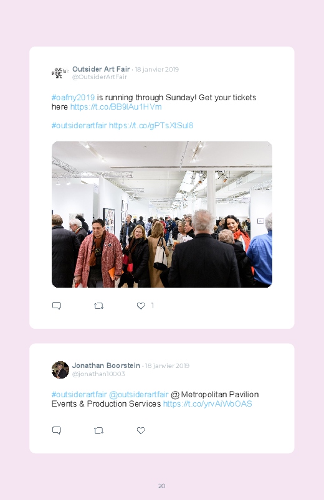Screen dimensions: 324x500
Task: Open the #outsiderartfair hashtag in the first tweet
Action: tap(79, 126)
